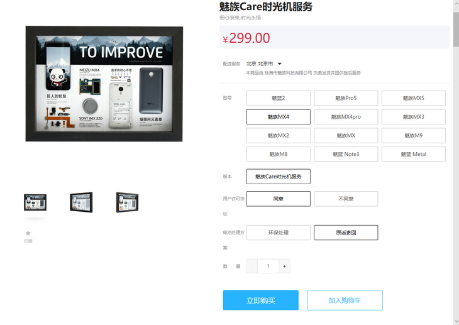
Task: Select 环保处理 battery handling option
Action: [x=279, y=233]
